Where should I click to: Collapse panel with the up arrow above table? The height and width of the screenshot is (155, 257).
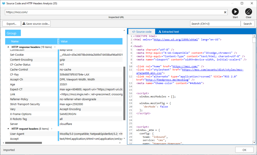pos(124,30)
